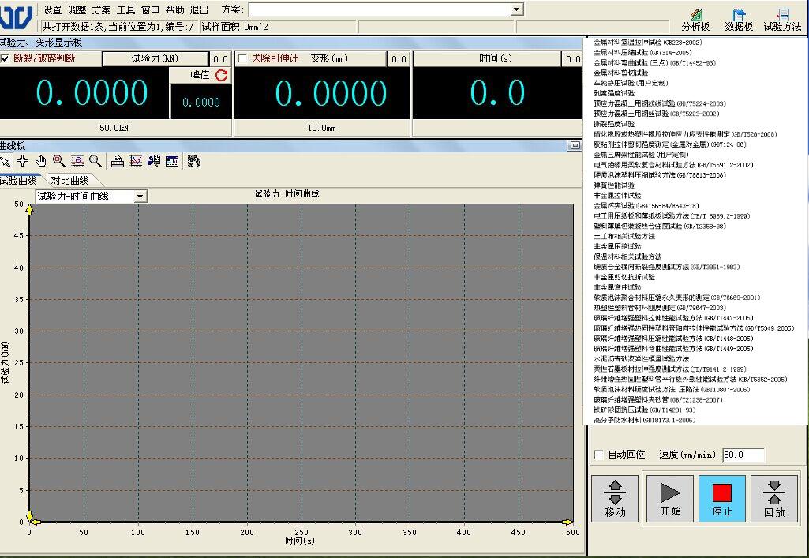Select 金属三脚架性能试验(用户定制)
Screen dimensions: 809x558
point(641,155)
